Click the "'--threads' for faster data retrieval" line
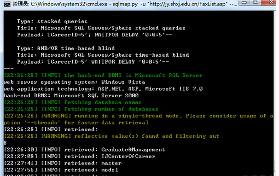This screenshot has width=279, height=176. click(76, 123)
